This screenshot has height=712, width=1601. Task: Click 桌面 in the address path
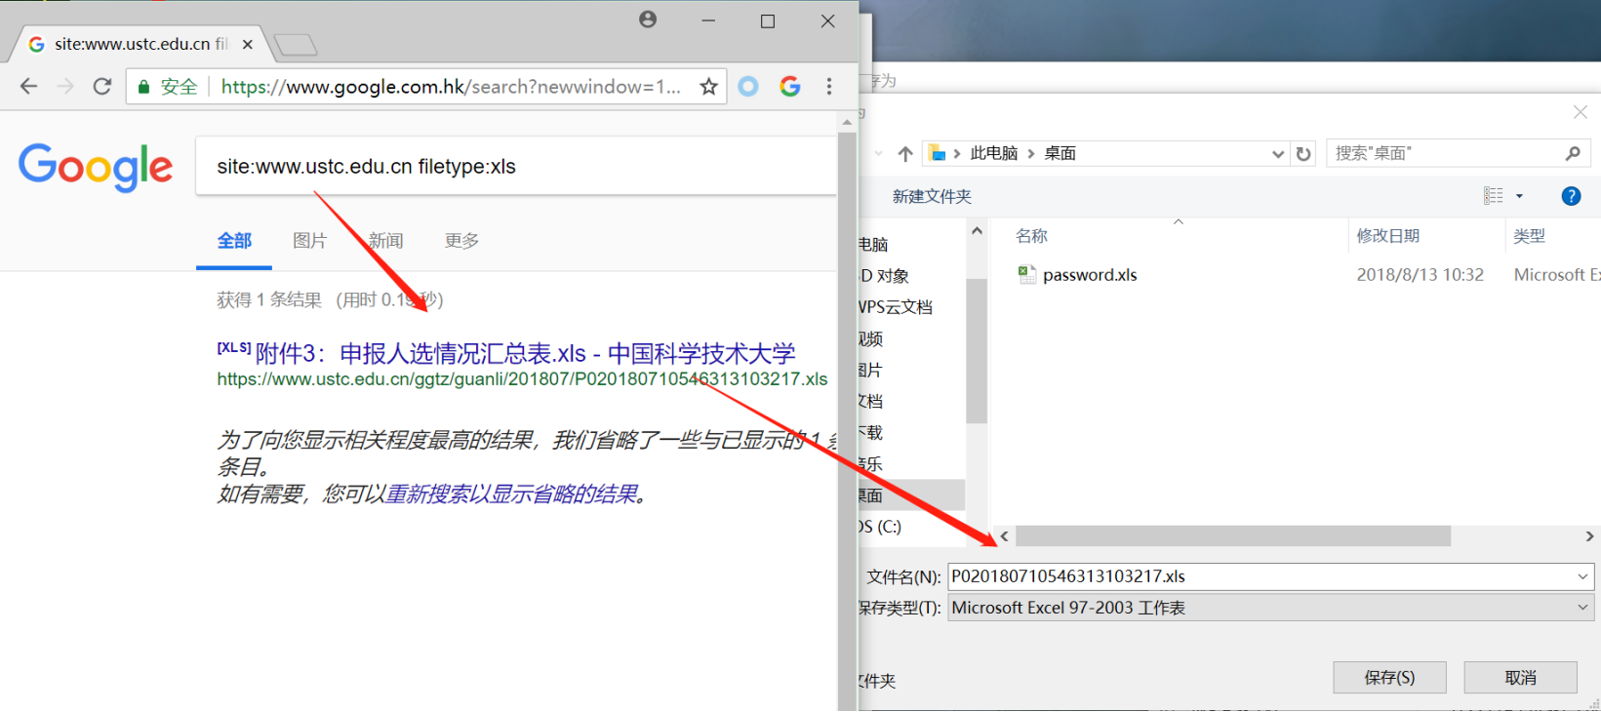(x=1060, y=153)
